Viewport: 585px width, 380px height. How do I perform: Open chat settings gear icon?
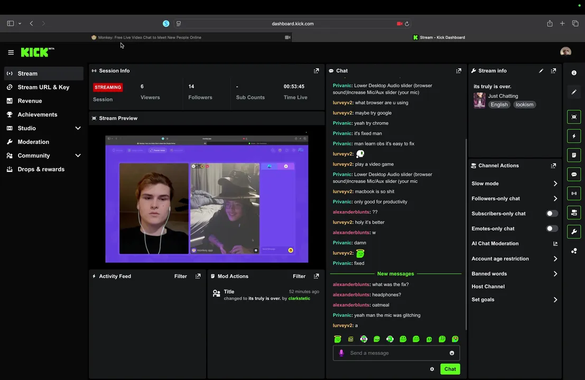(x=432, y=369)
